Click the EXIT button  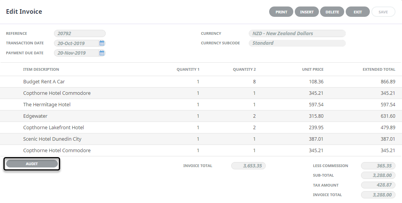(x=358, y=12)
